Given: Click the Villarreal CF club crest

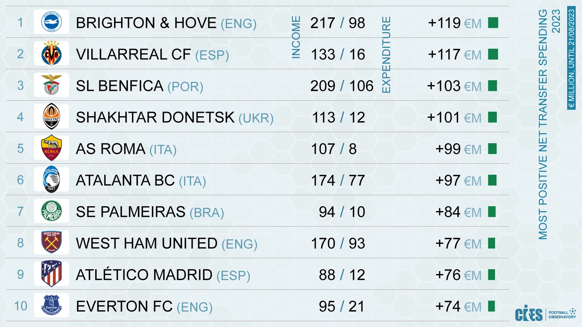Looking at the screenshot, I should (x=51, y=53).
